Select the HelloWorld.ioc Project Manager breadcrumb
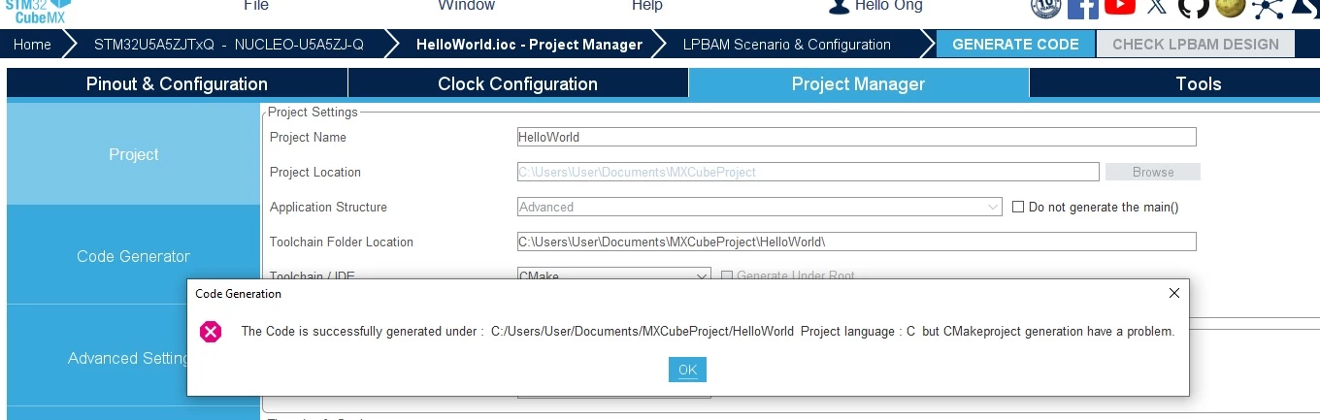Image resolution: width=1320 pixels, height=420 pixels. click(529, 45)
